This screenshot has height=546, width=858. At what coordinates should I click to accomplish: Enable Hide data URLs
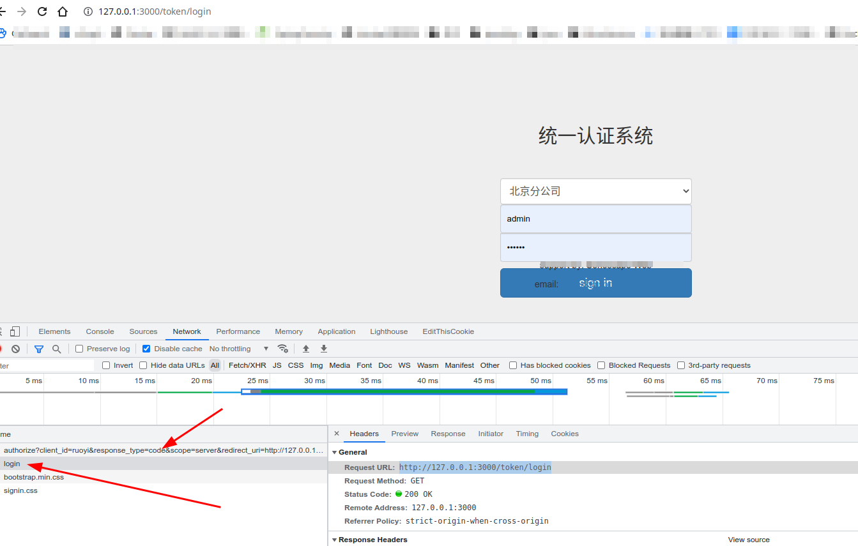point(143,365)
